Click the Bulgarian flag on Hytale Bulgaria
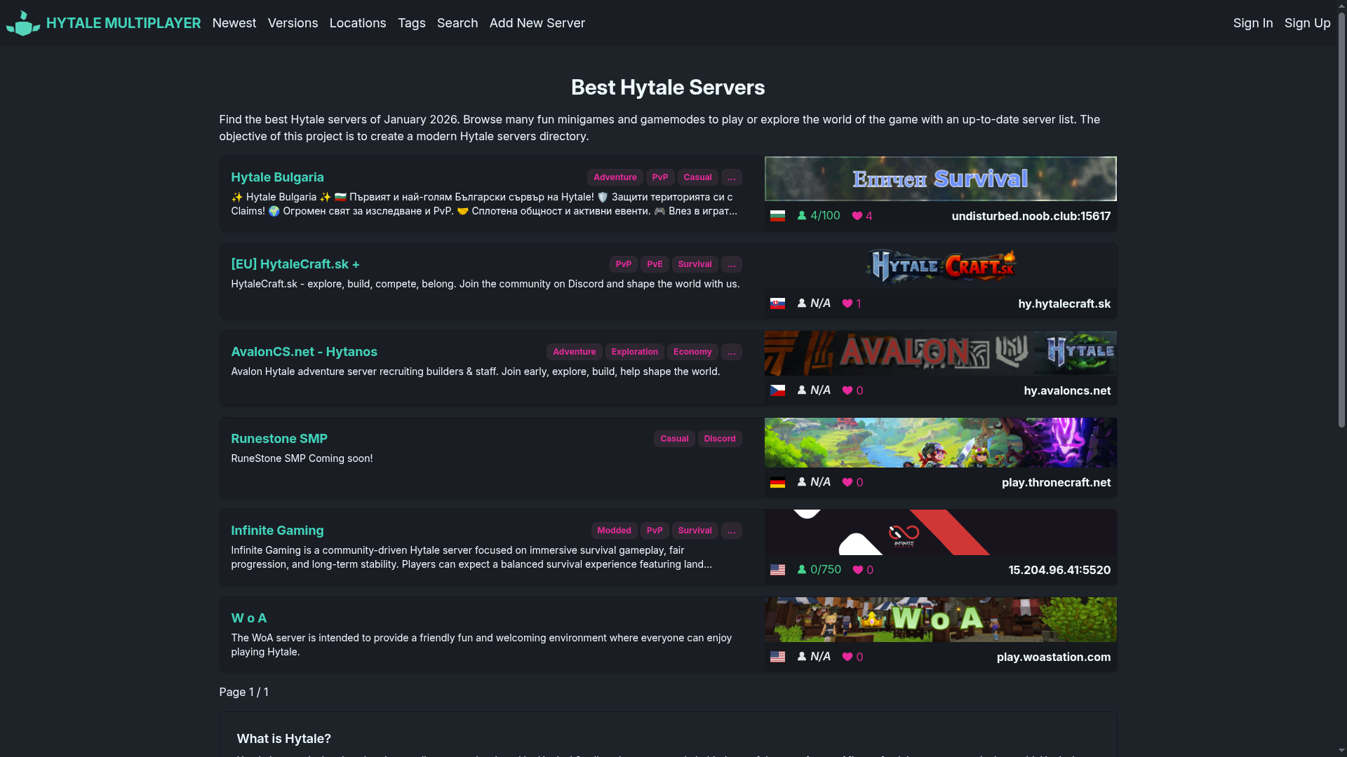Image resolution: width=1347 pixels, height=757 pixels. [777, 216]
